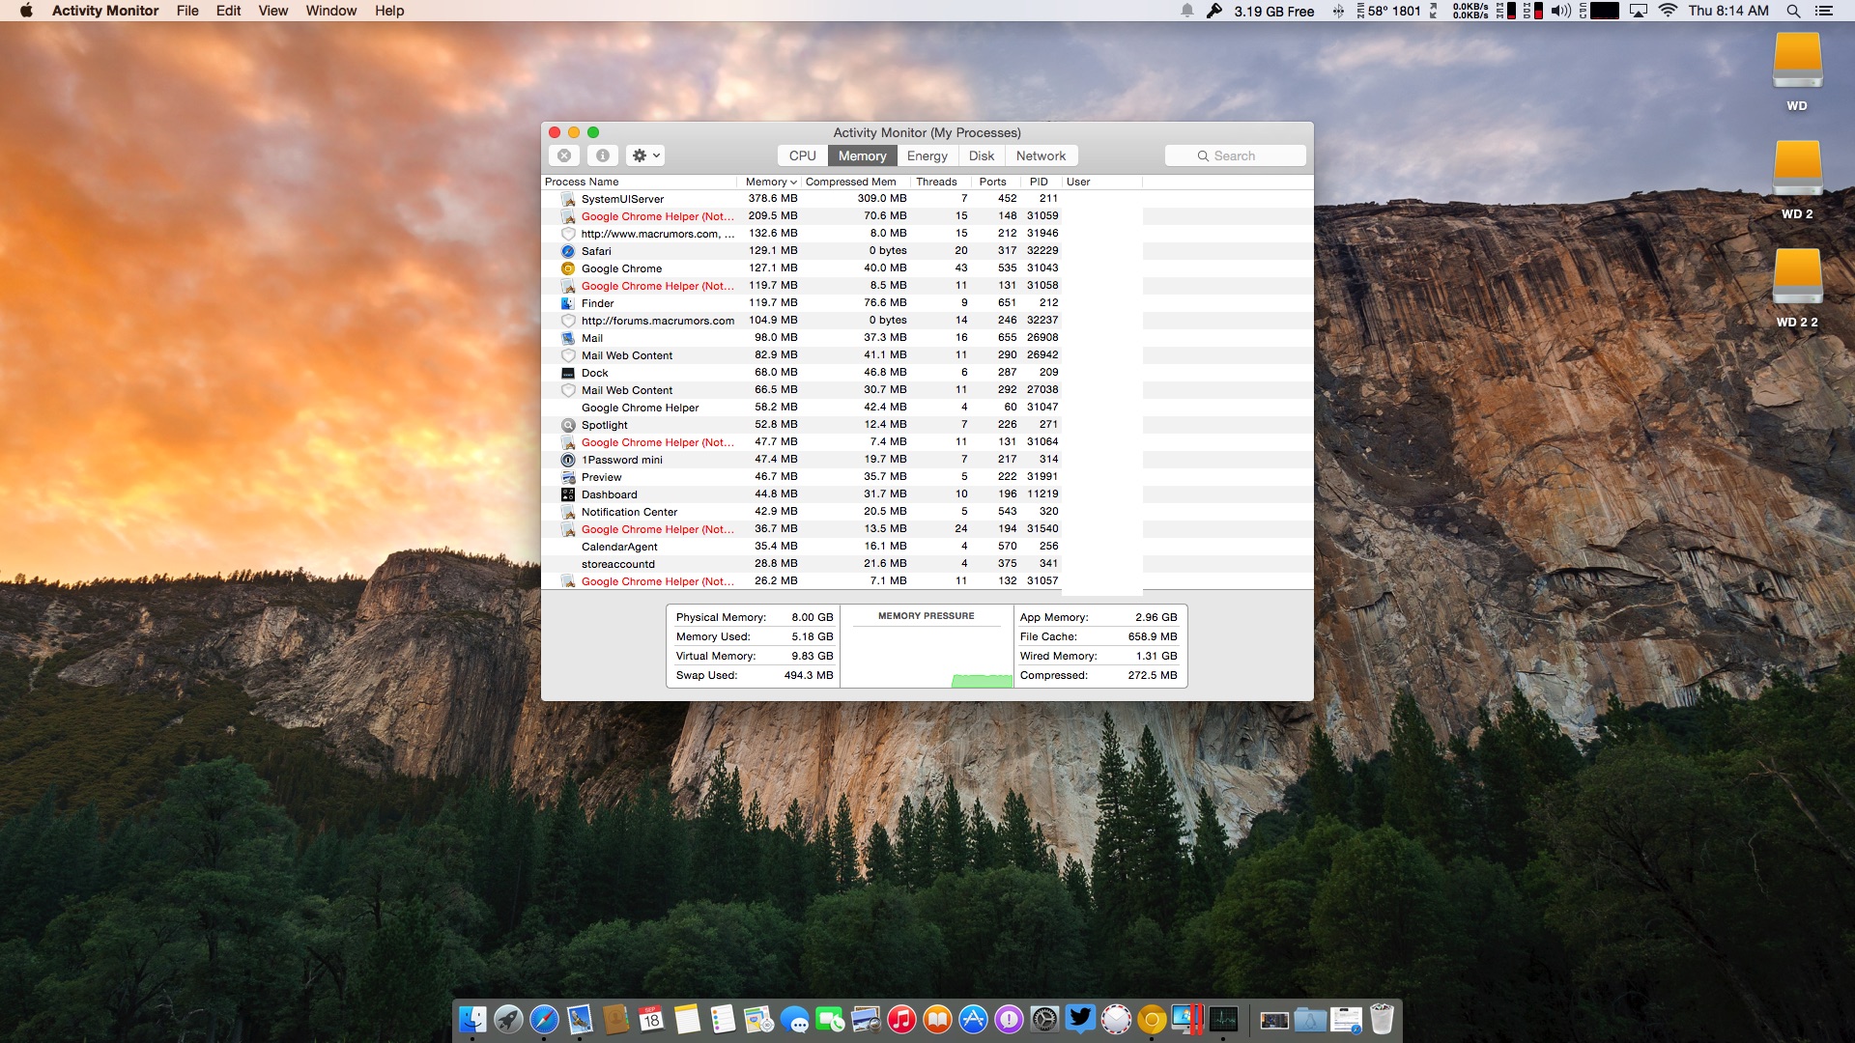Open the gear action dropdown
1855x1043 pixels.
point(645,155)
